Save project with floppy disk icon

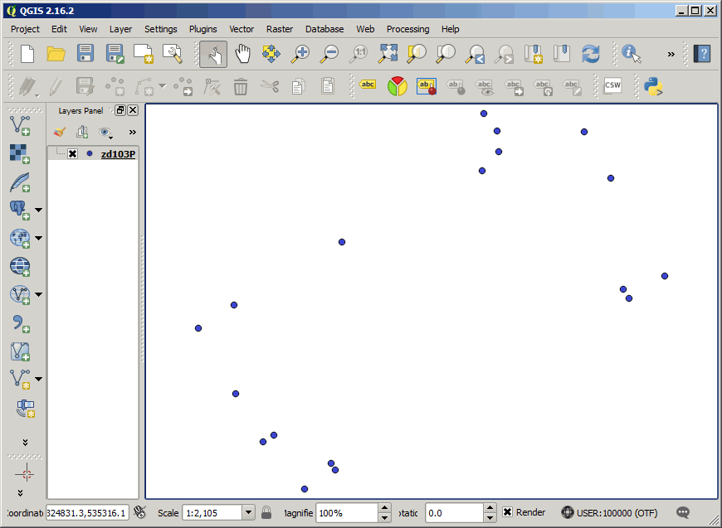(85, 54)
